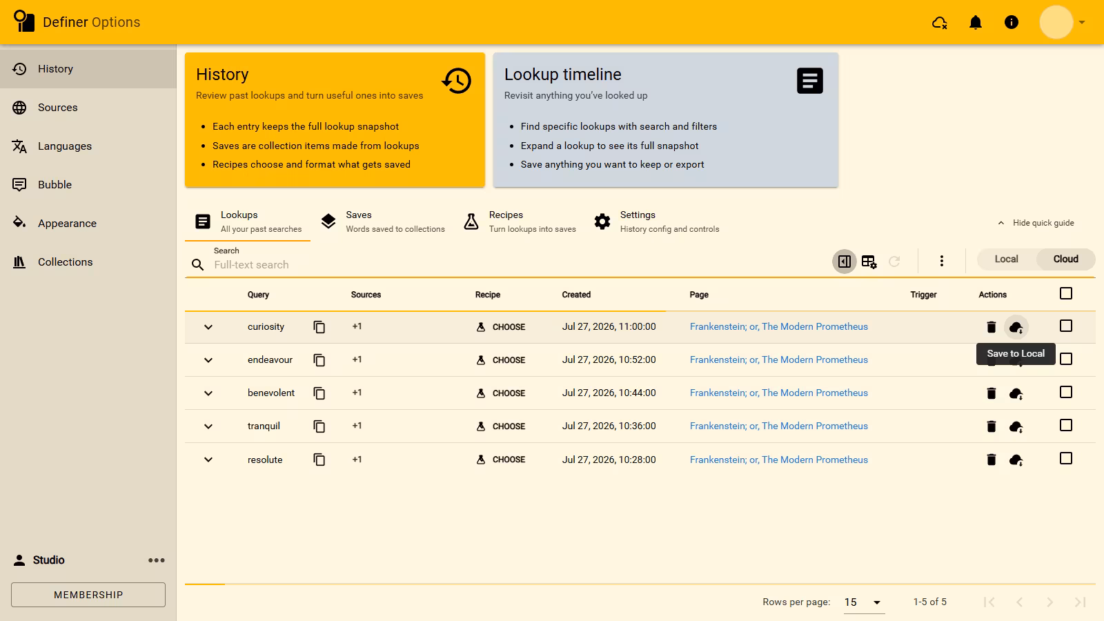This screenshot has height=621, width=1104.
Task: Select the tranquil row checkbox
Action: pos(1066,425)
